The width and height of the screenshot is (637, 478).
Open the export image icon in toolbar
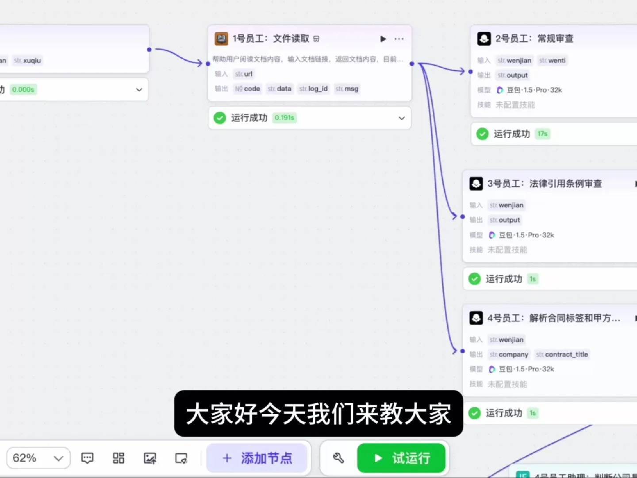coord(150,458)
